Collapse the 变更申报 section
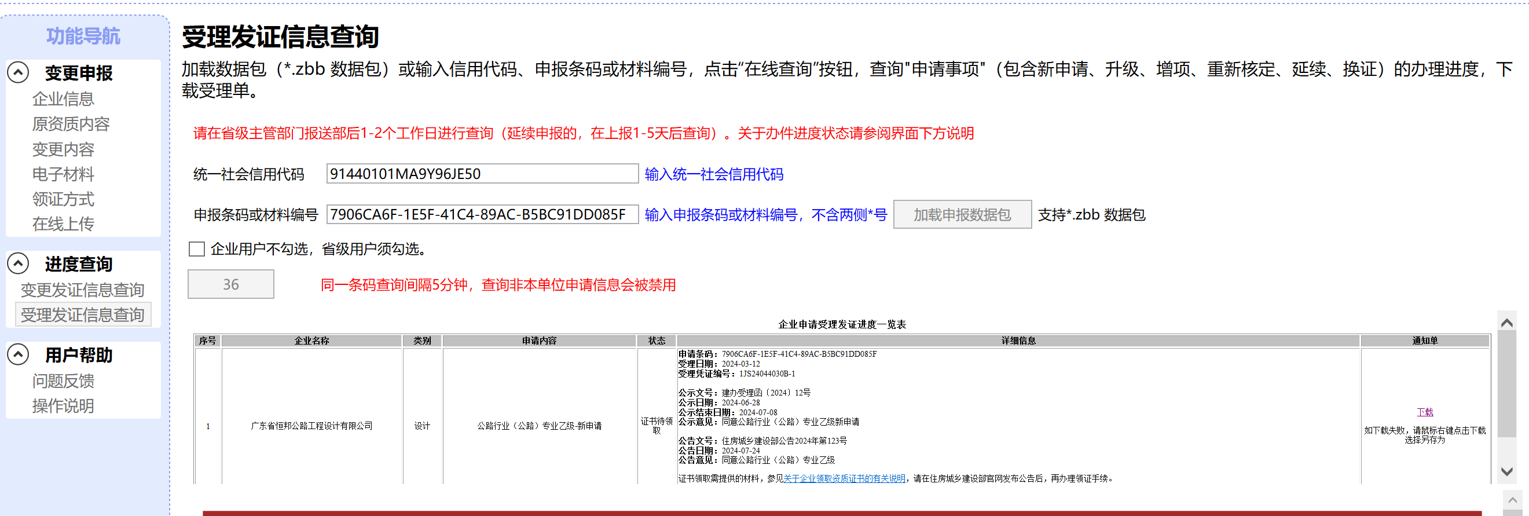This screenshot has width=1529, height=516. click(x=18, y=72)
